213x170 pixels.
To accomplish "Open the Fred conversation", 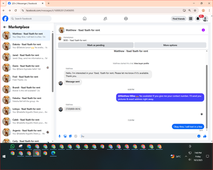I will click(x=26, y=78).
